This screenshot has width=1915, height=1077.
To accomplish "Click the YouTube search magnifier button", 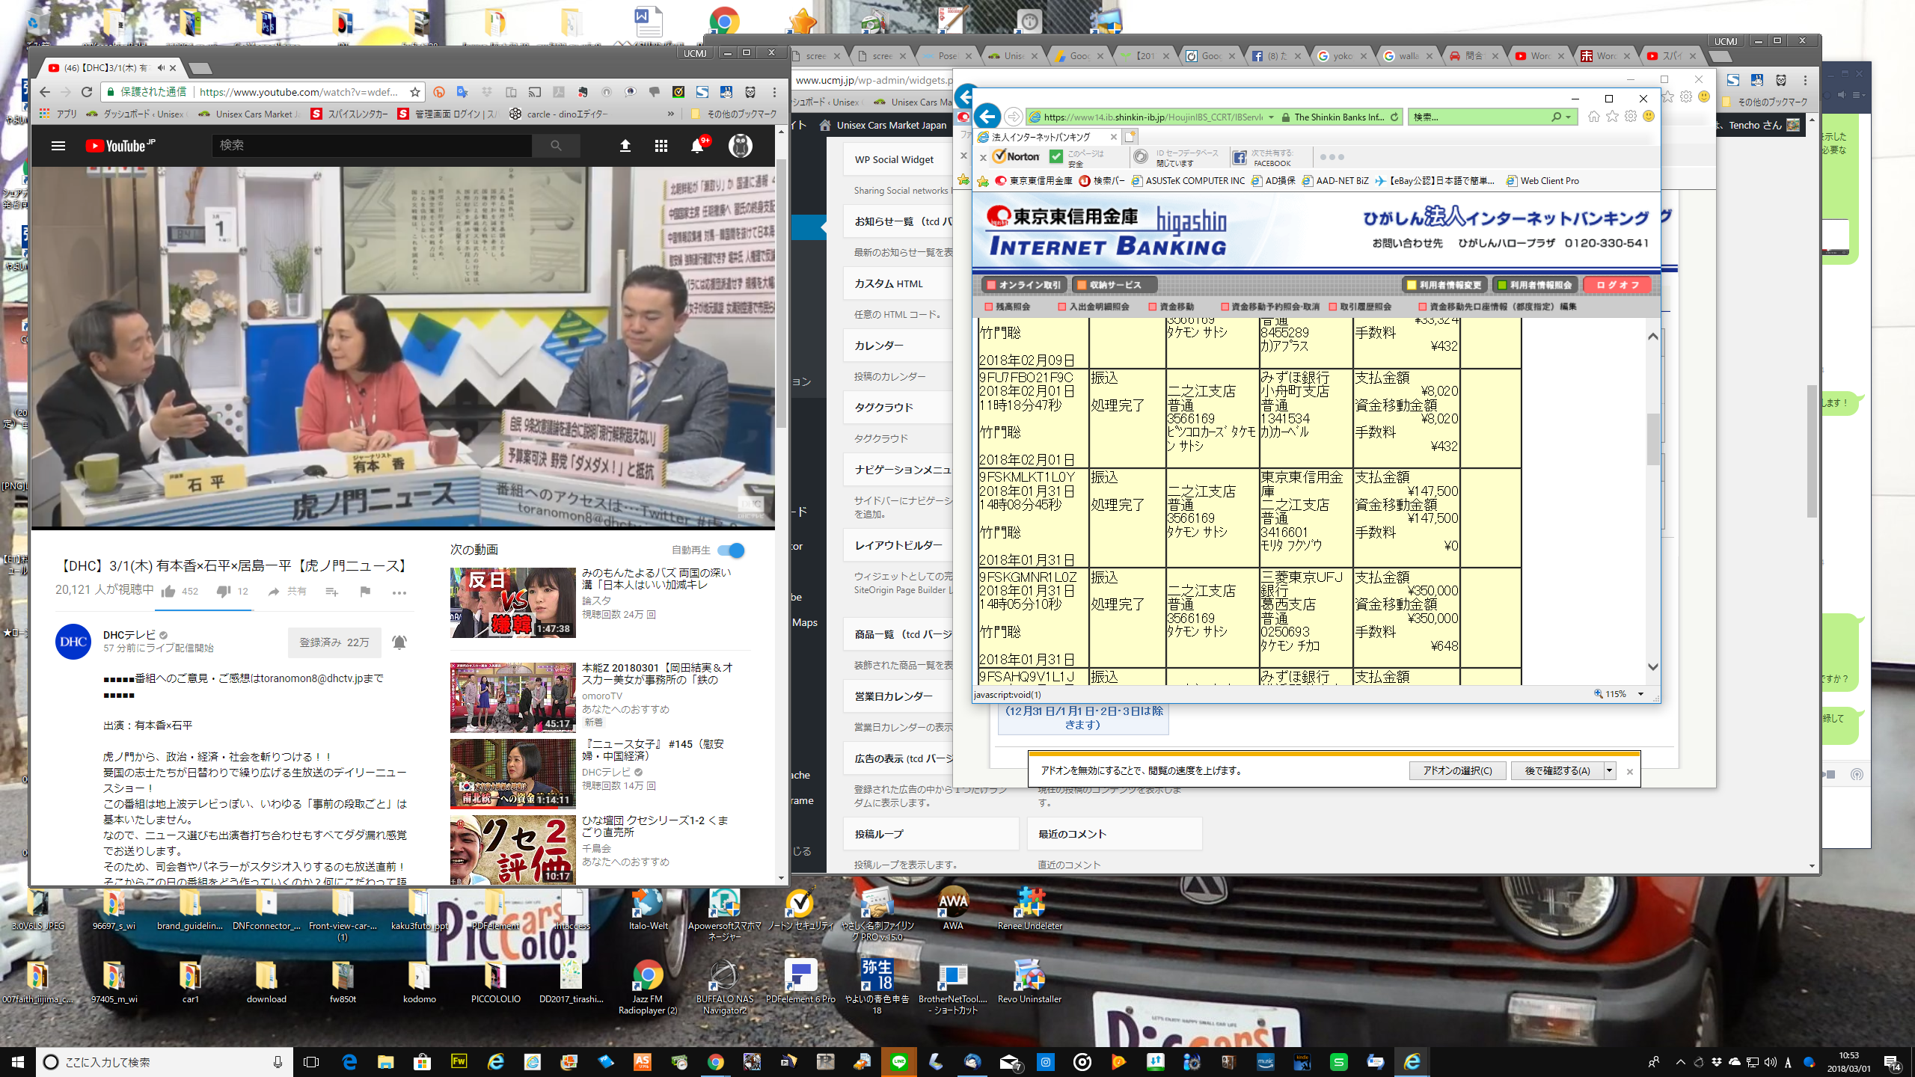I will (x=556, y=146).
